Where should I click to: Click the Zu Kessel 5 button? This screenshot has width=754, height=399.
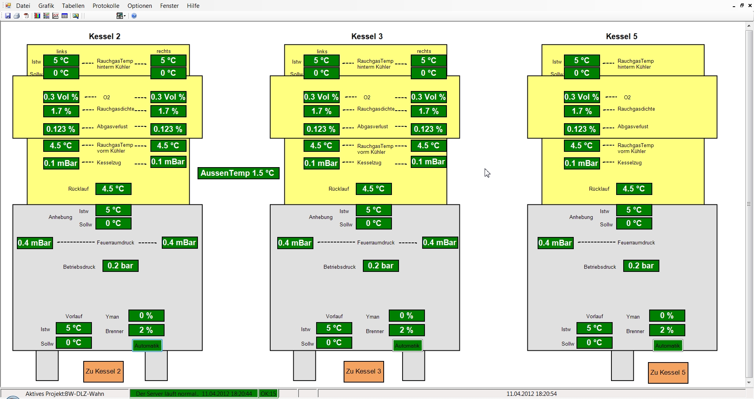668,373
